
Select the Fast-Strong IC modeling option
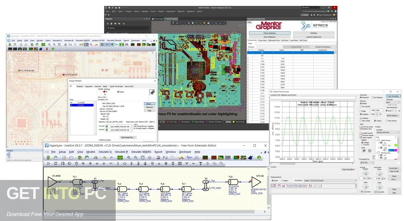387,121
